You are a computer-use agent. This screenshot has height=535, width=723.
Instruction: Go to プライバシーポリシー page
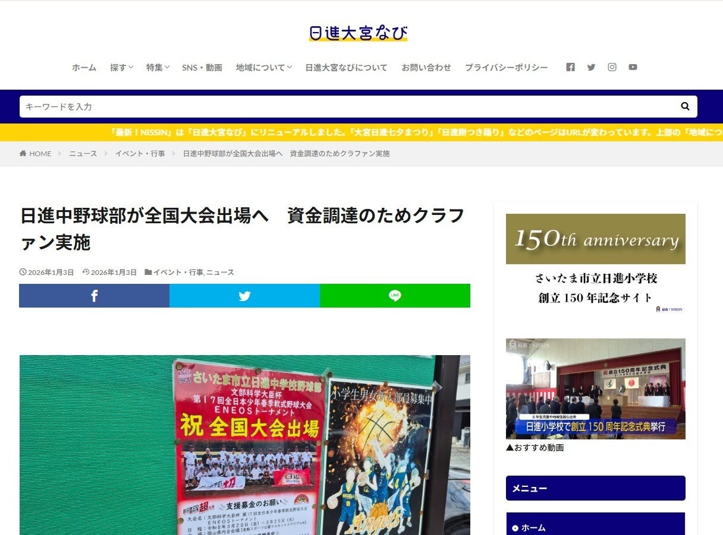tap(506, 68)
